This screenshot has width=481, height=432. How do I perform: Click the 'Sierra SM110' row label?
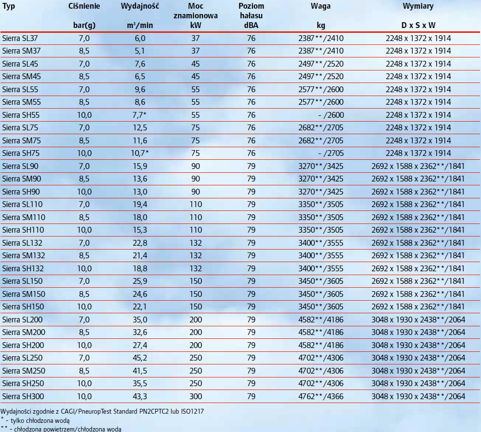click(24, 218)
